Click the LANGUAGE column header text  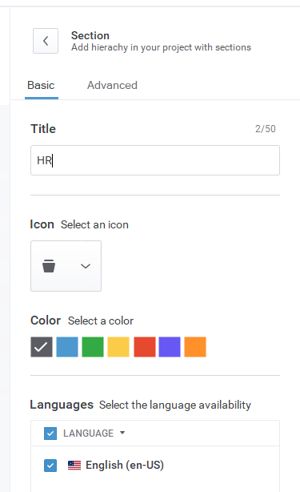click(88, 434)
